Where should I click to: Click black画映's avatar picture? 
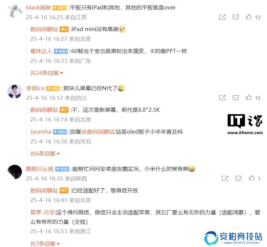14,11
